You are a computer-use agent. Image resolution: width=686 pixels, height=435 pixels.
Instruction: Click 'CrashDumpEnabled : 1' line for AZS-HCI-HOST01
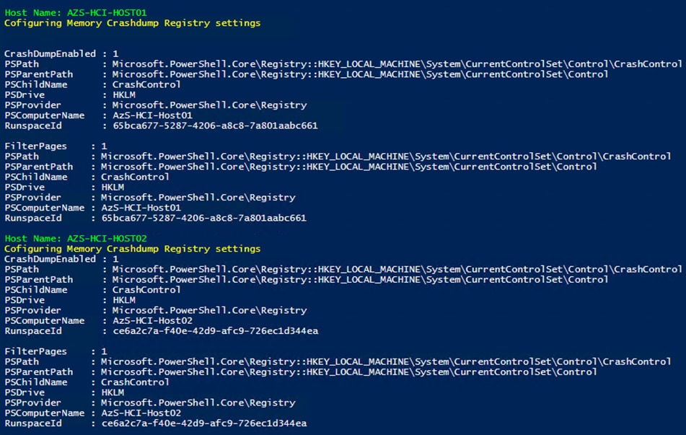click(x=62, y=54)
